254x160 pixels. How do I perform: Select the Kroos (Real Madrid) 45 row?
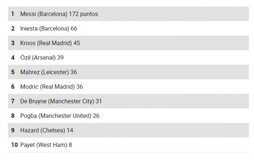(x=128, y=43)
